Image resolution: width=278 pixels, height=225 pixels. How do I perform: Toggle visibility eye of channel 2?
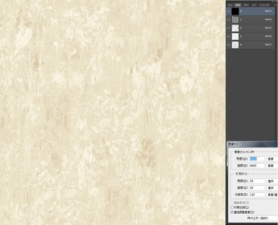229,28
